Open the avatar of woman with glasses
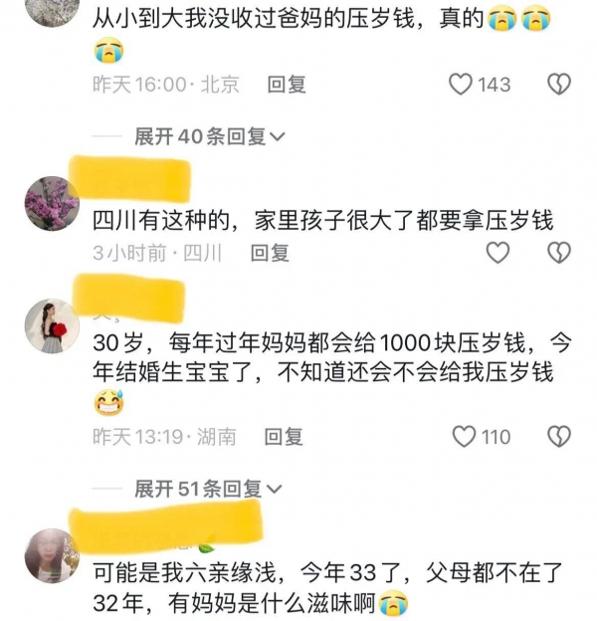 pos(52,555)
